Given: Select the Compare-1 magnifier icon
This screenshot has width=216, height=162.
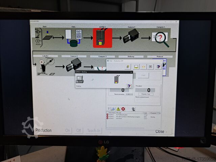Looking at the screenshot, I should [x=160, y=38].
